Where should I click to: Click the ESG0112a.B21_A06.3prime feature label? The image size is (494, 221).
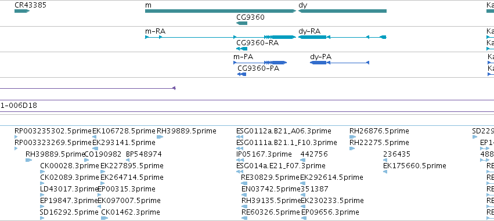click(x=283, y=131)
